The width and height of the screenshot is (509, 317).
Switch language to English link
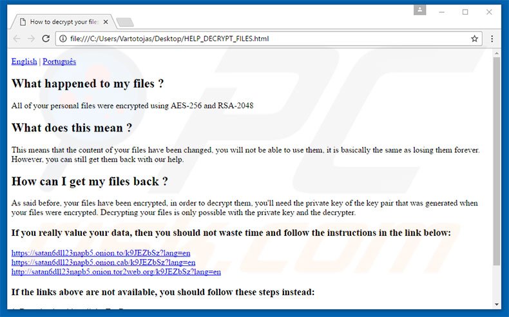point(24,61)
